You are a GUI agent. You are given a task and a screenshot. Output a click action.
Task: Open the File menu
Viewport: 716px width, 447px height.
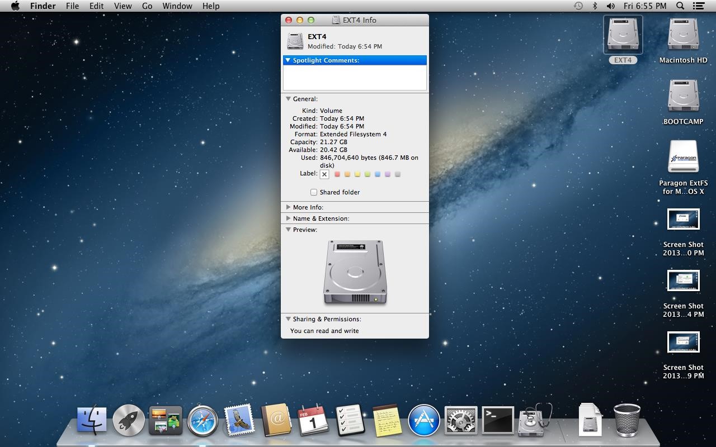(x=72, y=6)
